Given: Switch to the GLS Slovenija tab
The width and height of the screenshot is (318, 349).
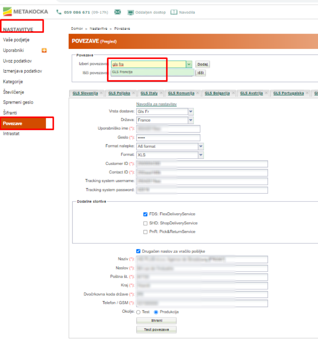Looking at the screenshot, I should 85,93.
